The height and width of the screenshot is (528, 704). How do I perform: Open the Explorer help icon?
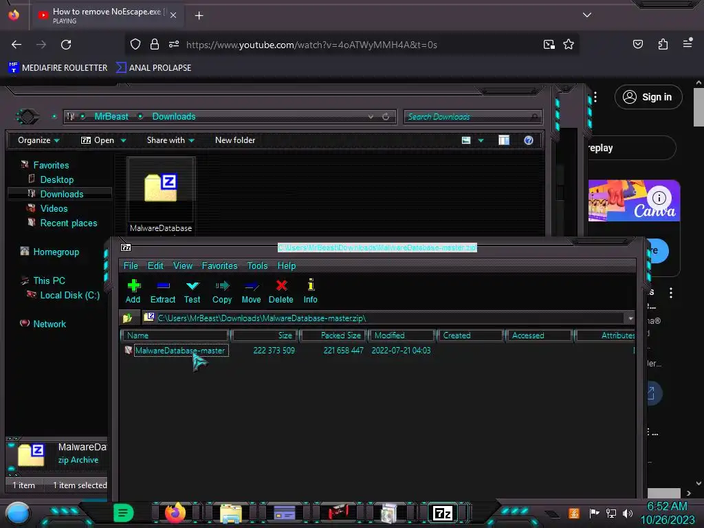[529, 140]
